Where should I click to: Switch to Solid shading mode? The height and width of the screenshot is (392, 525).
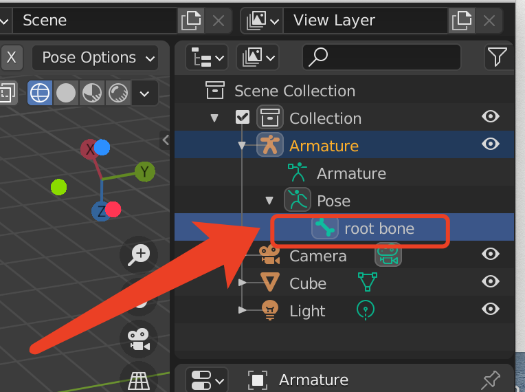66,92
